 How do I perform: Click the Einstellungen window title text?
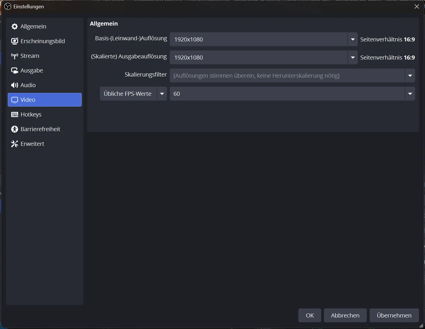(x=29, y=7)
